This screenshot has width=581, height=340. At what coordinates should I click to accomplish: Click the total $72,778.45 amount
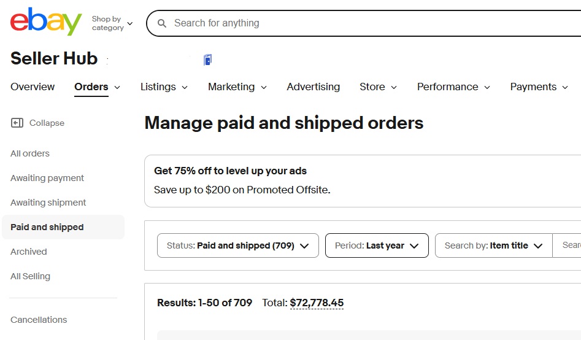pos(317,303)
